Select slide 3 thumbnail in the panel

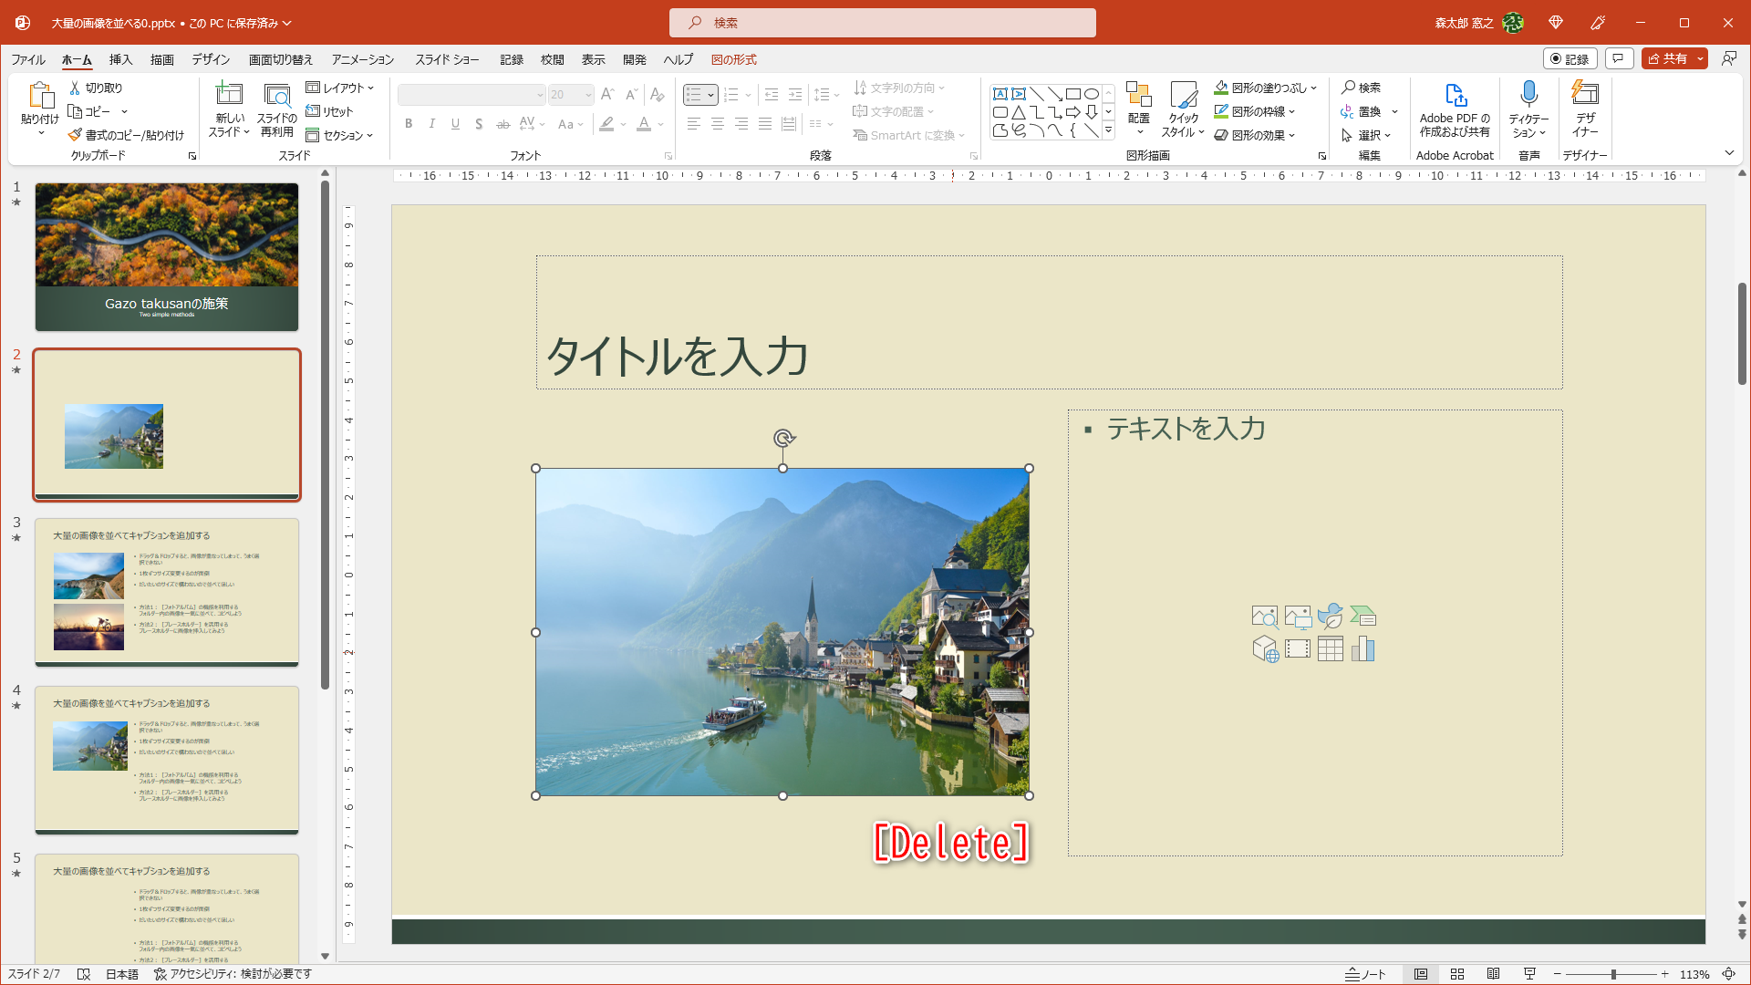167,591
